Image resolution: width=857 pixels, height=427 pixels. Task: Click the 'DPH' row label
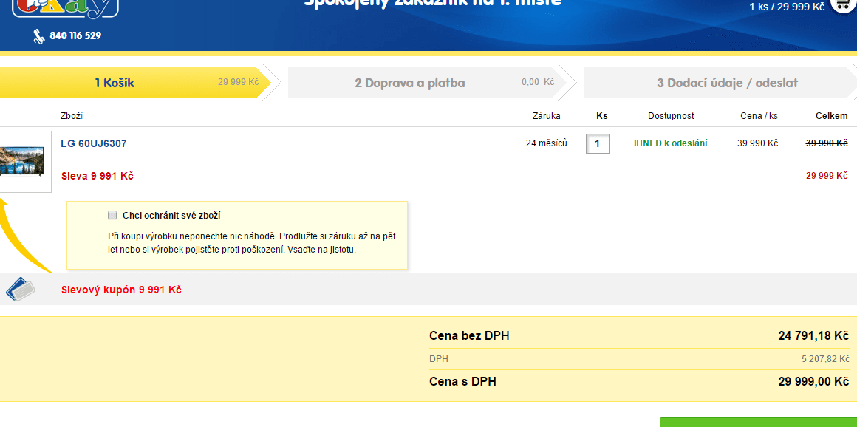(x=439, y=359)
